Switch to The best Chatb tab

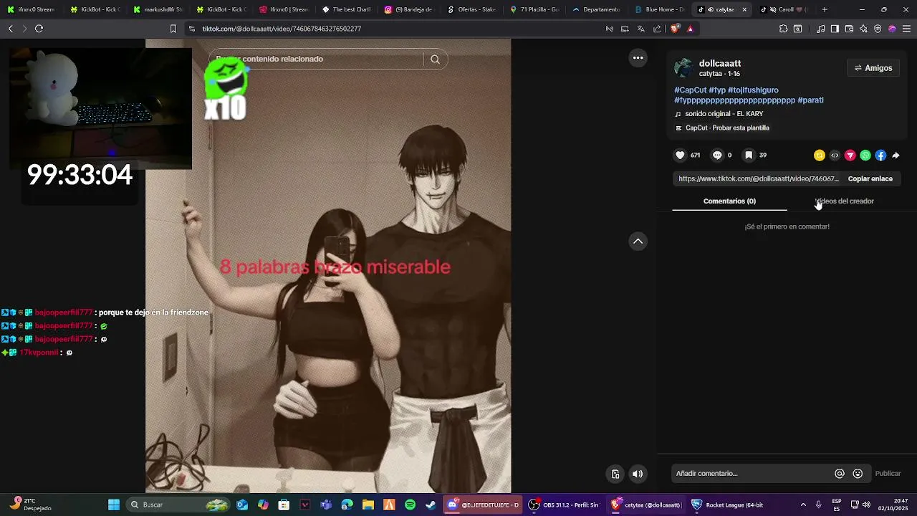click(x=347, y=10)
